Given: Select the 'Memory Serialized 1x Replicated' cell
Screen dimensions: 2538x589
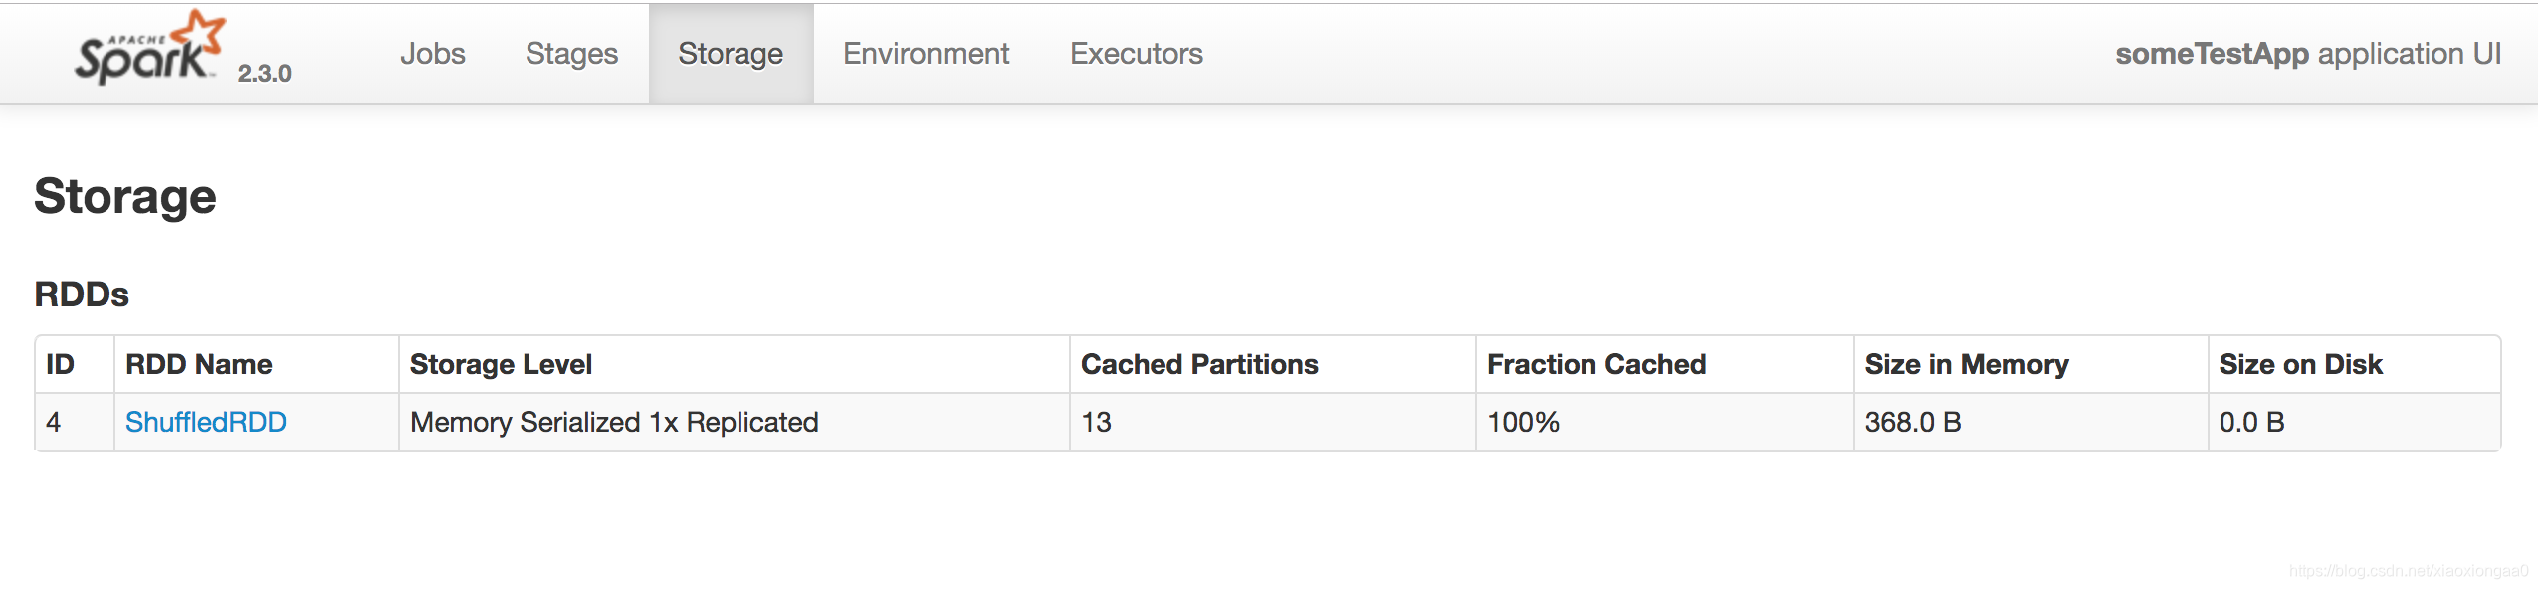Looking at the screenshot, I should (x=735, y=422).
